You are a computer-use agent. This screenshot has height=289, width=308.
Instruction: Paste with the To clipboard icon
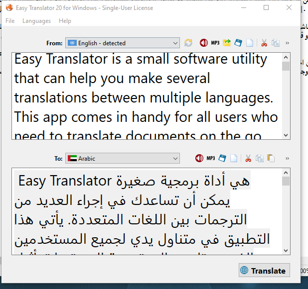(x=271, y=158)
